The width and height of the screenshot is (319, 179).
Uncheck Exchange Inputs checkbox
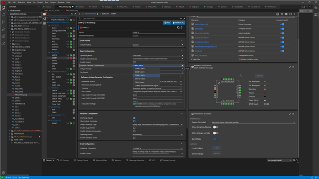[x=134, y=118]
